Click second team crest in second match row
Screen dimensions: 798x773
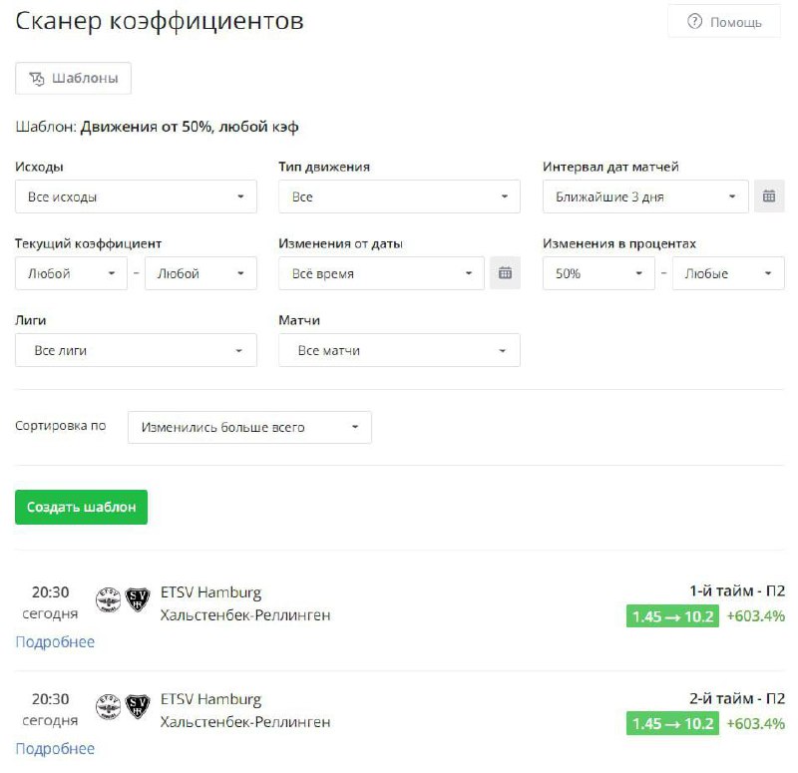pyautogui.click(x=137, y=707)
